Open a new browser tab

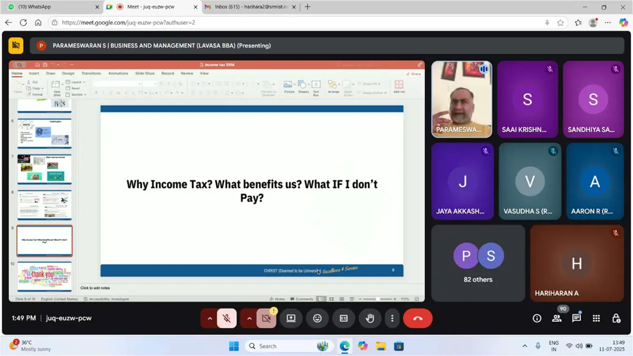[x=308, y=7]
